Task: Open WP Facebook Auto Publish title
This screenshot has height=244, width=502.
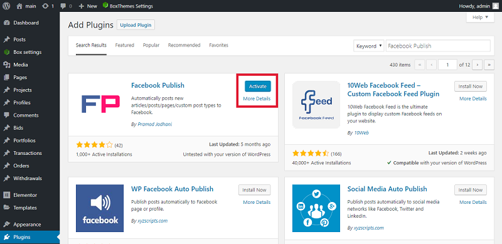Action: [x=172, y=189]
